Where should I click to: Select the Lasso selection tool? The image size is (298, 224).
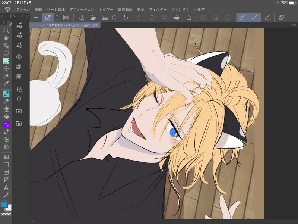(6, 53)
